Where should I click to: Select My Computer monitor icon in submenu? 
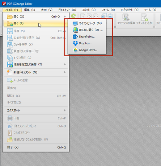click(75, 23)
